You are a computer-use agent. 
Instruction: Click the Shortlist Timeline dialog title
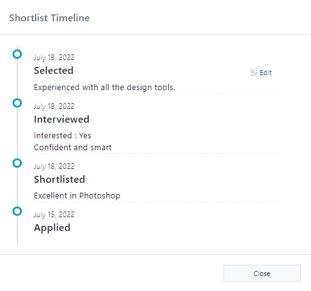tap(49, 18)
